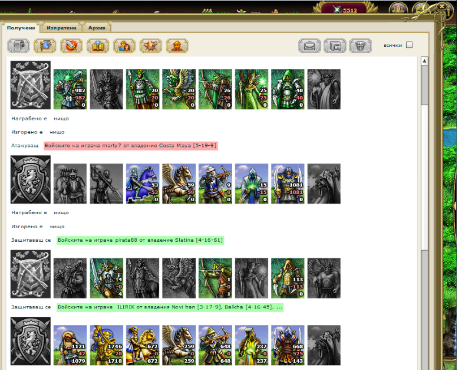Open pirata88 army link from Slatina

tap(140, 240)
